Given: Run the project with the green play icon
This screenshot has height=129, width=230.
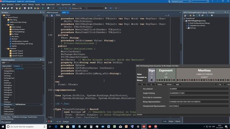Looking at the screenshot, I should coord(43,8).
